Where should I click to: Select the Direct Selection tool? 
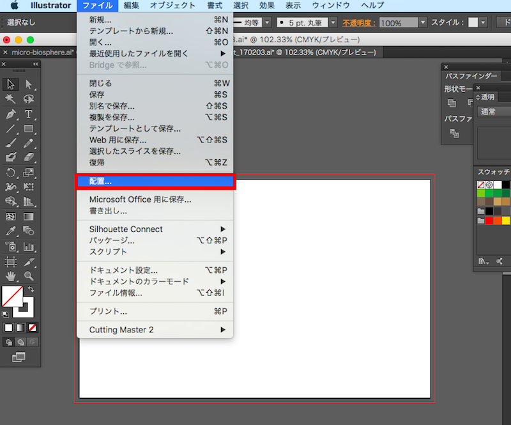tap(29, 84)
